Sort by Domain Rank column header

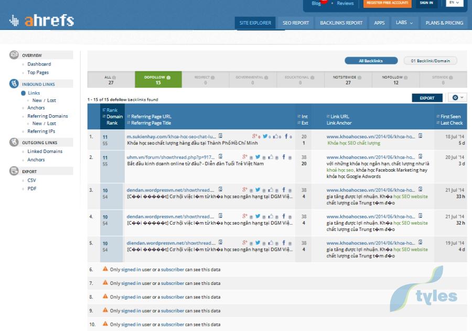click(x=113, y=119)
